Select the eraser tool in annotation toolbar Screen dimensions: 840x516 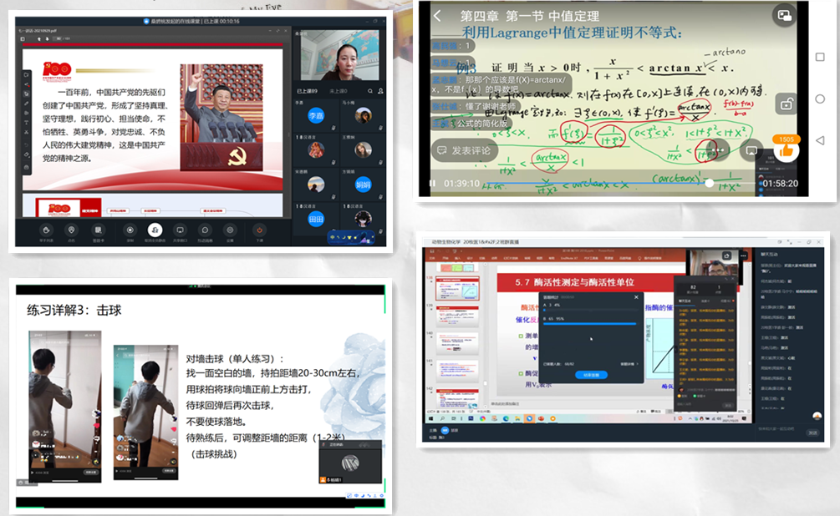coord(26,154)
